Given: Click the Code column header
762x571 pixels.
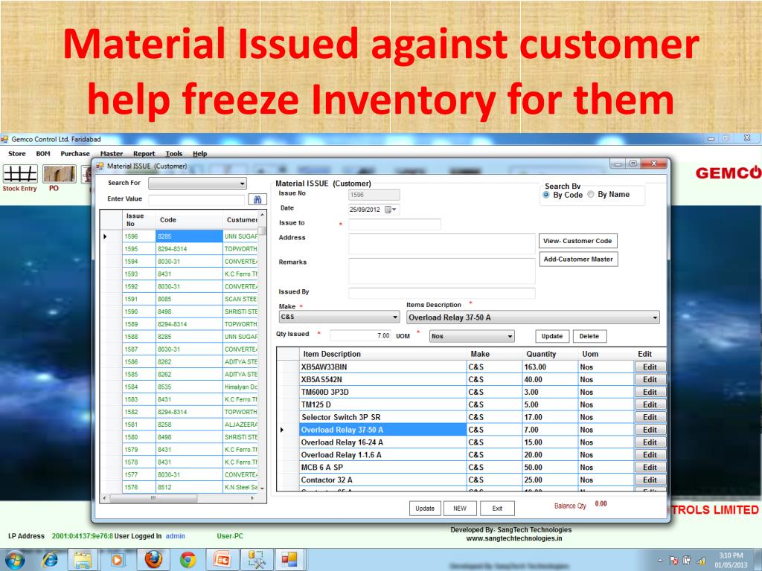Looking at the screenshot, I should (x=188, y=220).
